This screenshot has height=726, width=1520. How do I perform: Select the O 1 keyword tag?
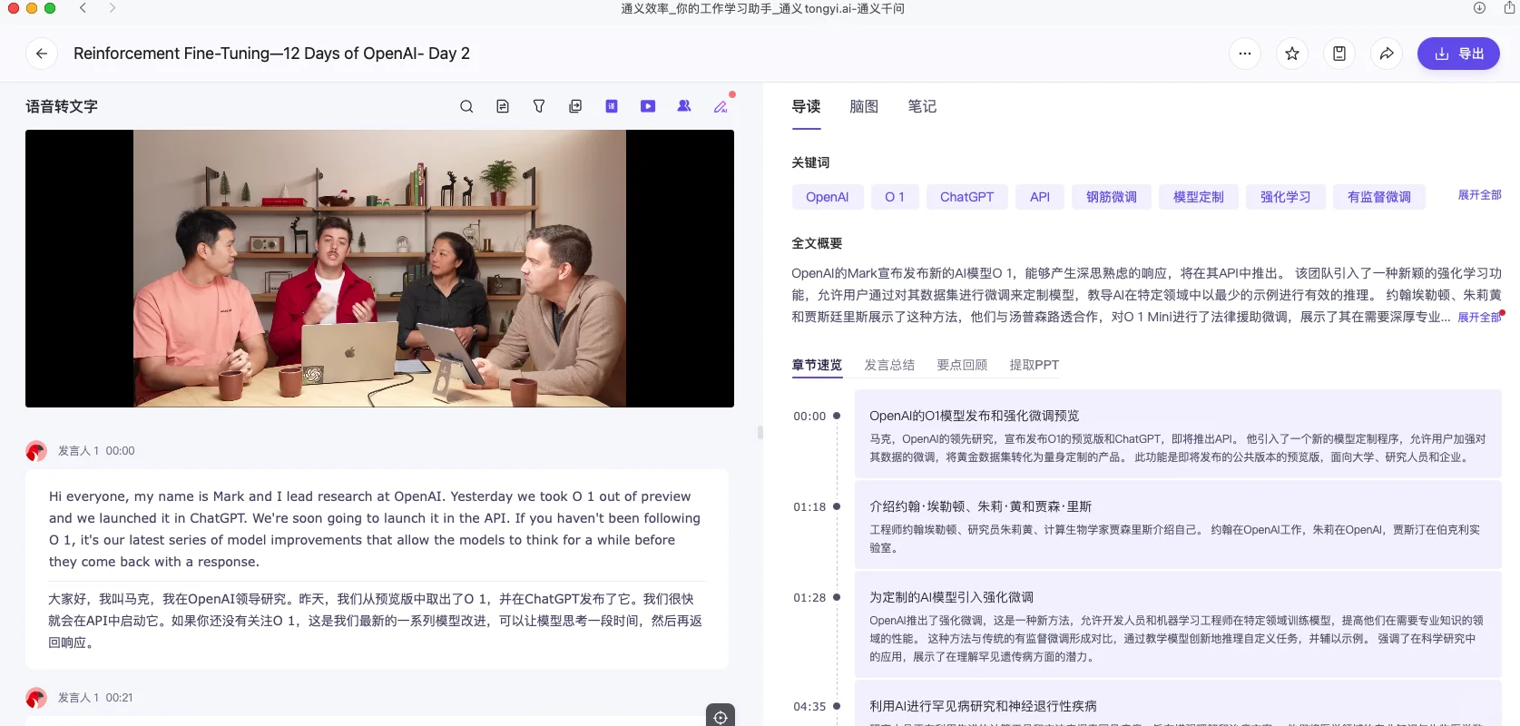coord(895,197)
